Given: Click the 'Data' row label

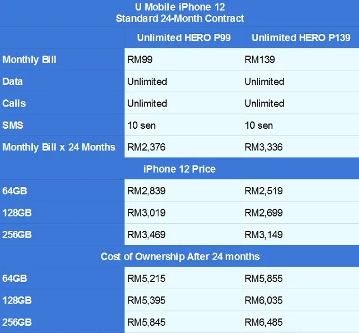Looking at the screenshot, I should click(13, 82).
